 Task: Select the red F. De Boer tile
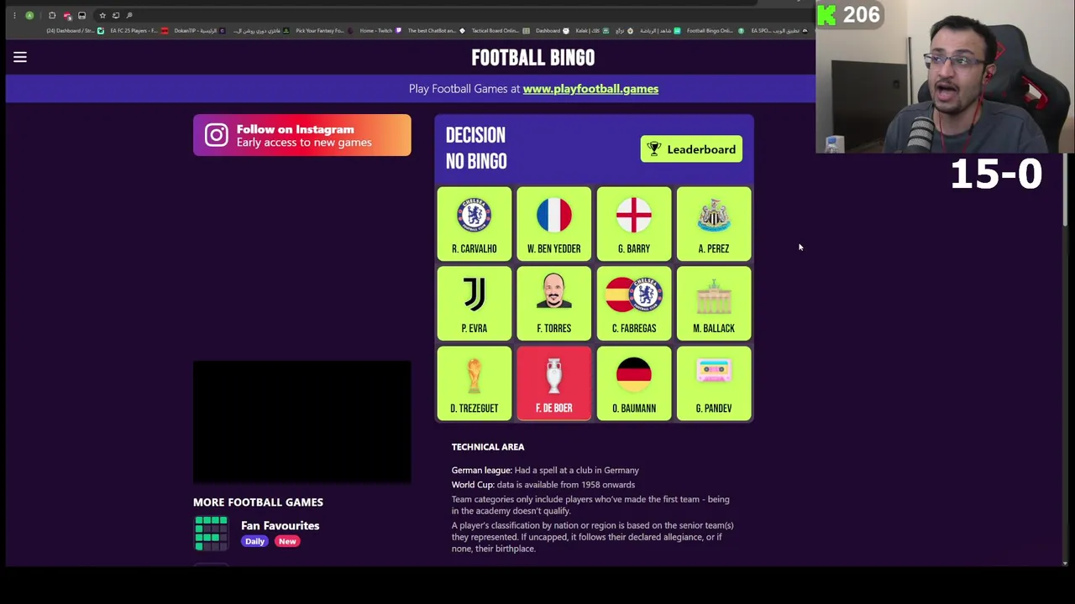pos(553,383)
